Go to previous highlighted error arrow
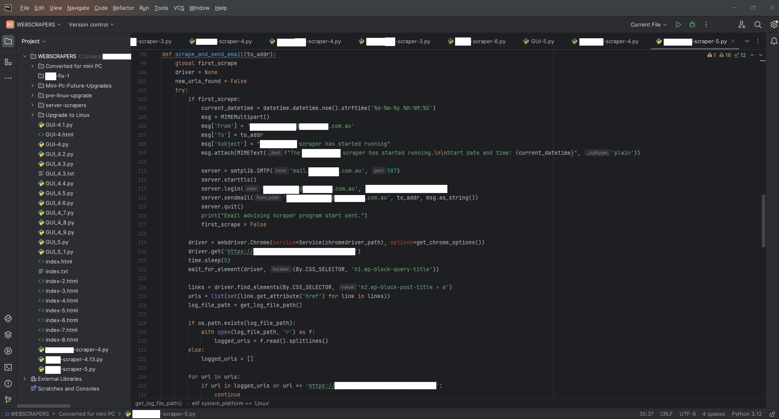 (752, 55)
